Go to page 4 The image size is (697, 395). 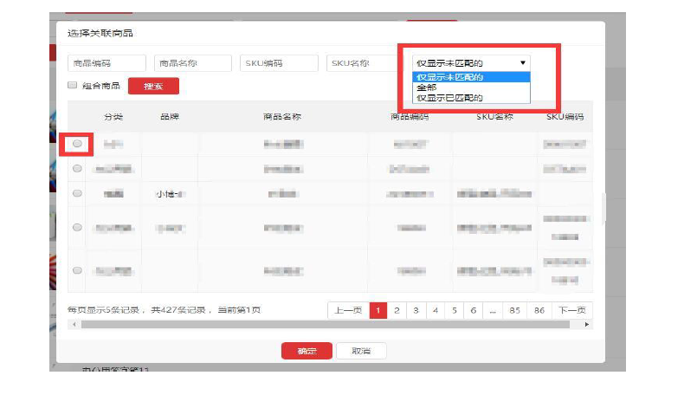436,310
